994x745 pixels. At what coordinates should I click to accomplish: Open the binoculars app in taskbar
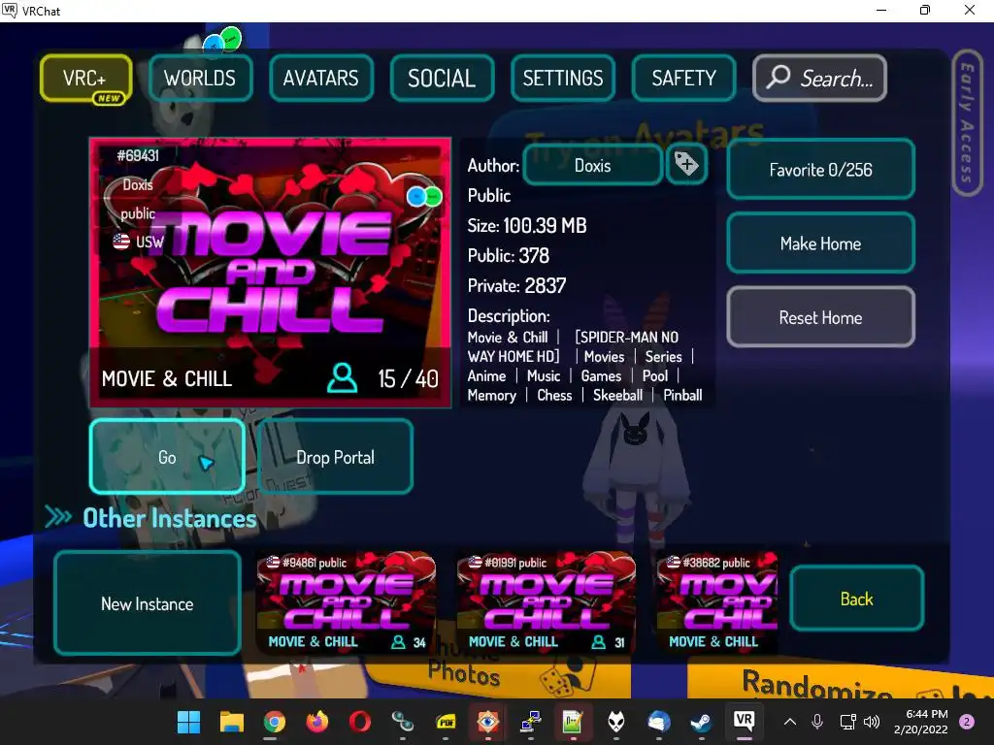403,722
